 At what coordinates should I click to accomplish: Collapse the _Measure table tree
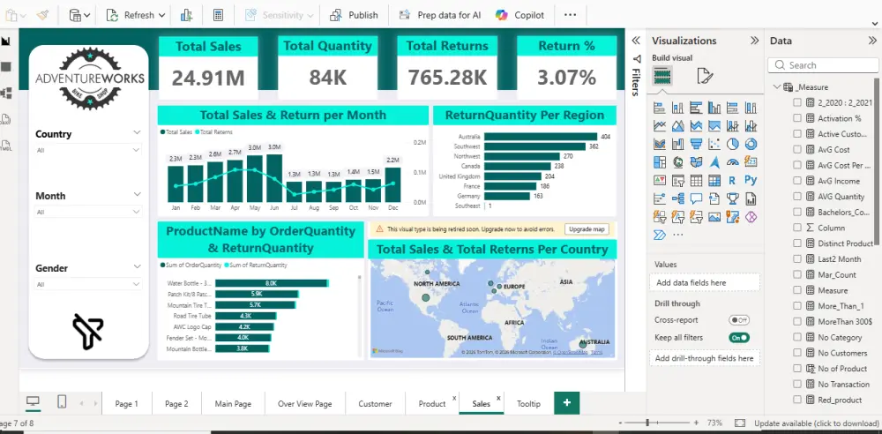[777, 86]
